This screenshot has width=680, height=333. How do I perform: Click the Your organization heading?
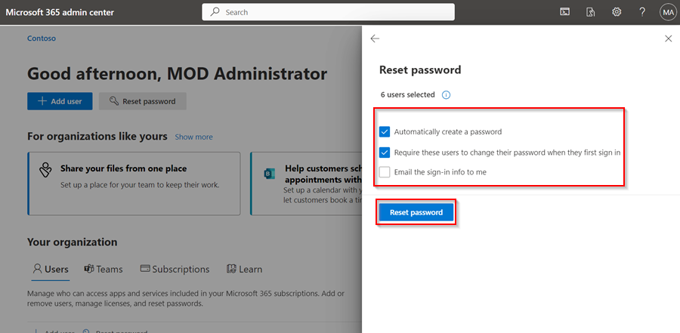72,242
